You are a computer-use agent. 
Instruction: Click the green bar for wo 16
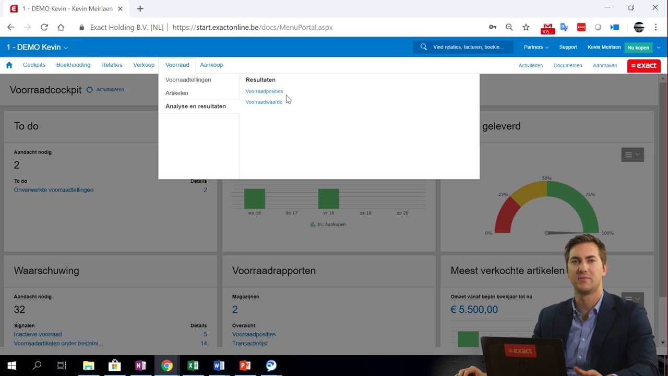[x=255, y=199]
